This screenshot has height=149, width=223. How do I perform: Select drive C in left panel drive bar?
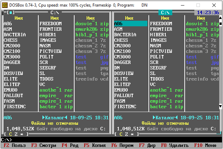[x=10, y=134]
